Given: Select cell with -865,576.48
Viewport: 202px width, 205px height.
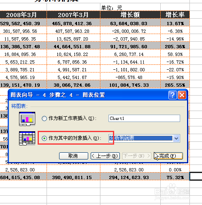Looking at the screenshot, I should 130,76.
